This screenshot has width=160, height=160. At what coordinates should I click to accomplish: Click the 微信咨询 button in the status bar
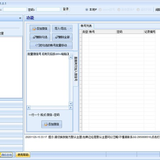coord(6,155)
